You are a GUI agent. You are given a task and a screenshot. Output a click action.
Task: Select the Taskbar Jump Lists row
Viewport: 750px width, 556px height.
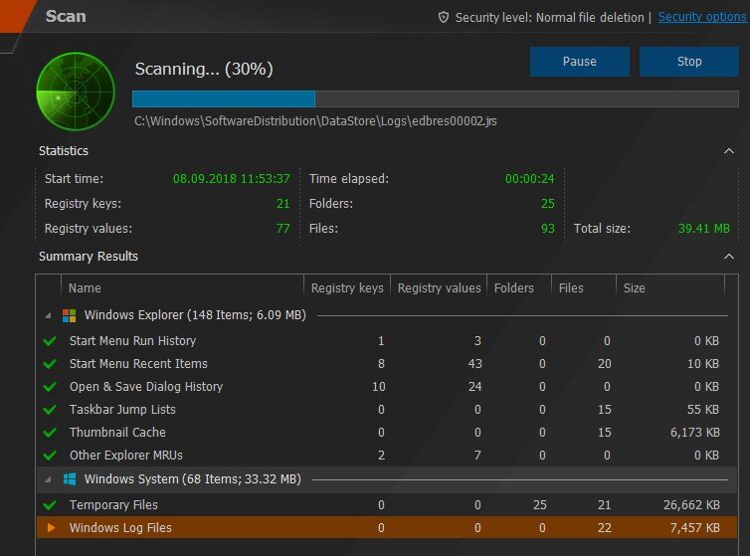(x=387, y=410)
